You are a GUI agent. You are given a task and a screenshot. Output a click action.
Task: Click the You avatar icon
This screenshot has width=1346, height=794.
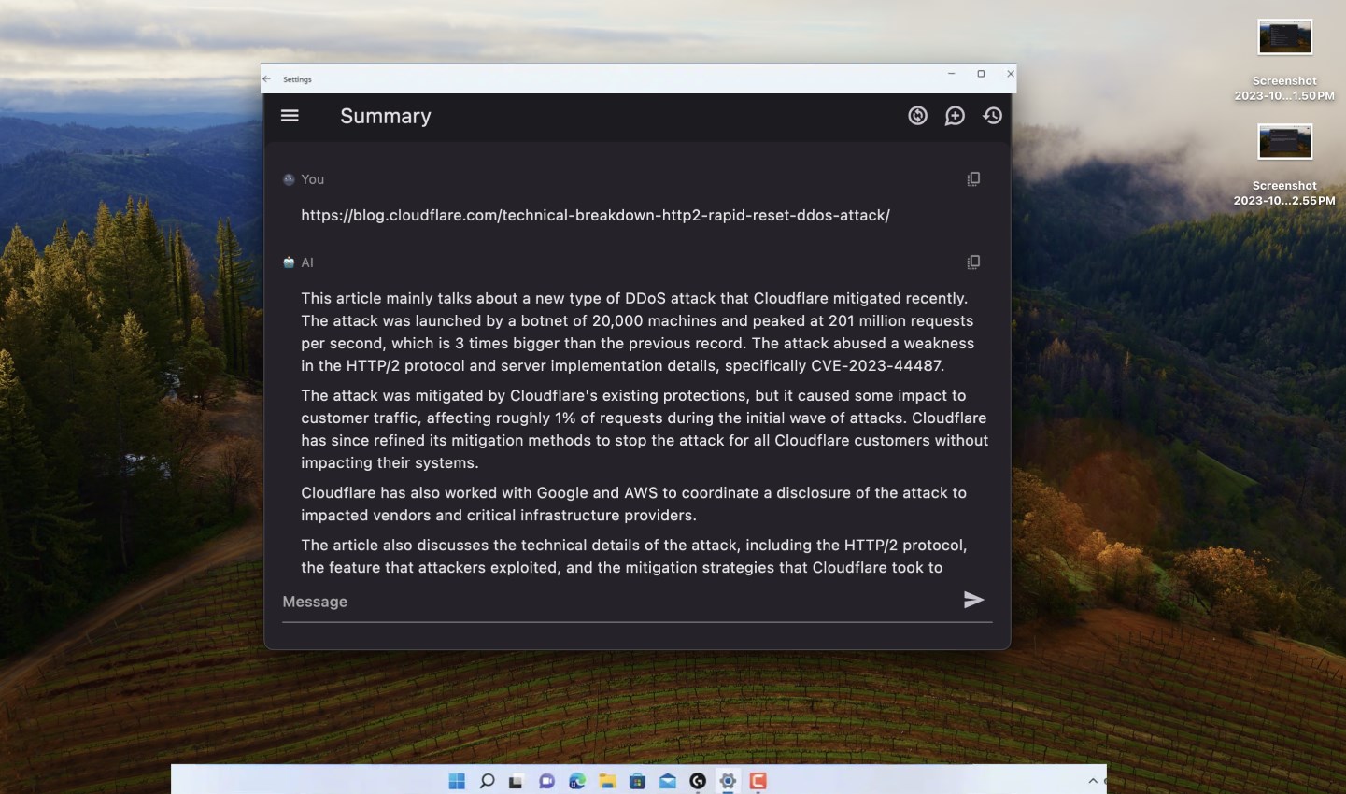click(x=289, y=179)
